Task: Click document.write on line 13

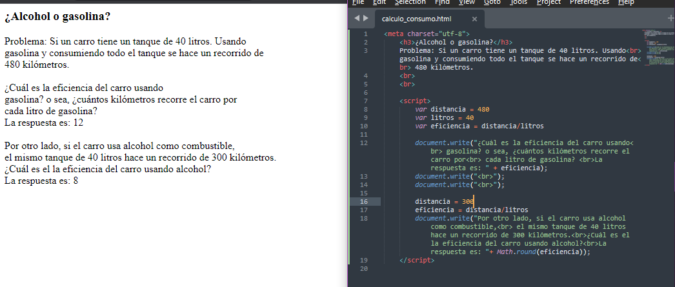Action: (x=442, y=177)
